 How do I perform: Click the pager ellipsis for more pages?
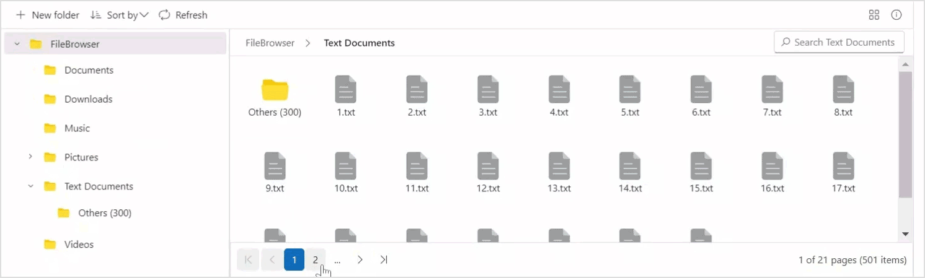click(337, 260)
